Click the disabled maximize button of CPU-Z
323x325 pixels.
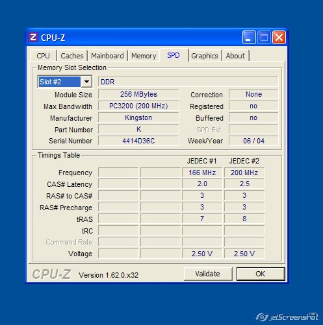(x=264, y=38)
